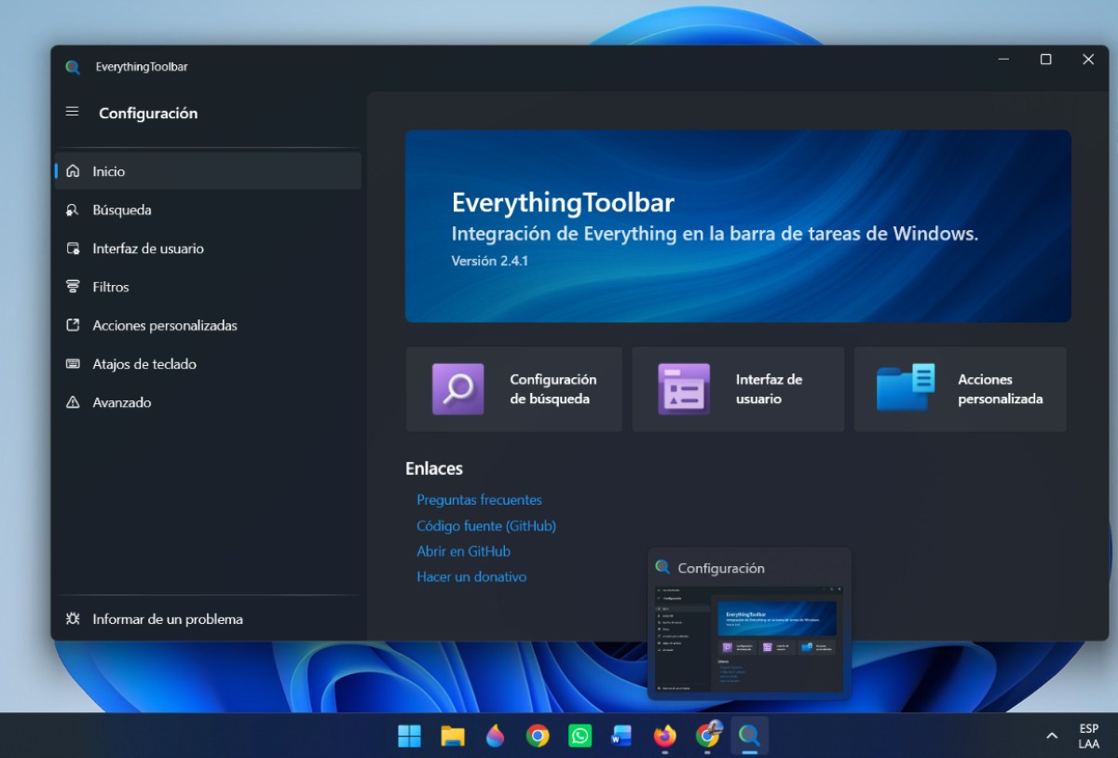Open the ESP LAA language switcher

click(1088, 736)
